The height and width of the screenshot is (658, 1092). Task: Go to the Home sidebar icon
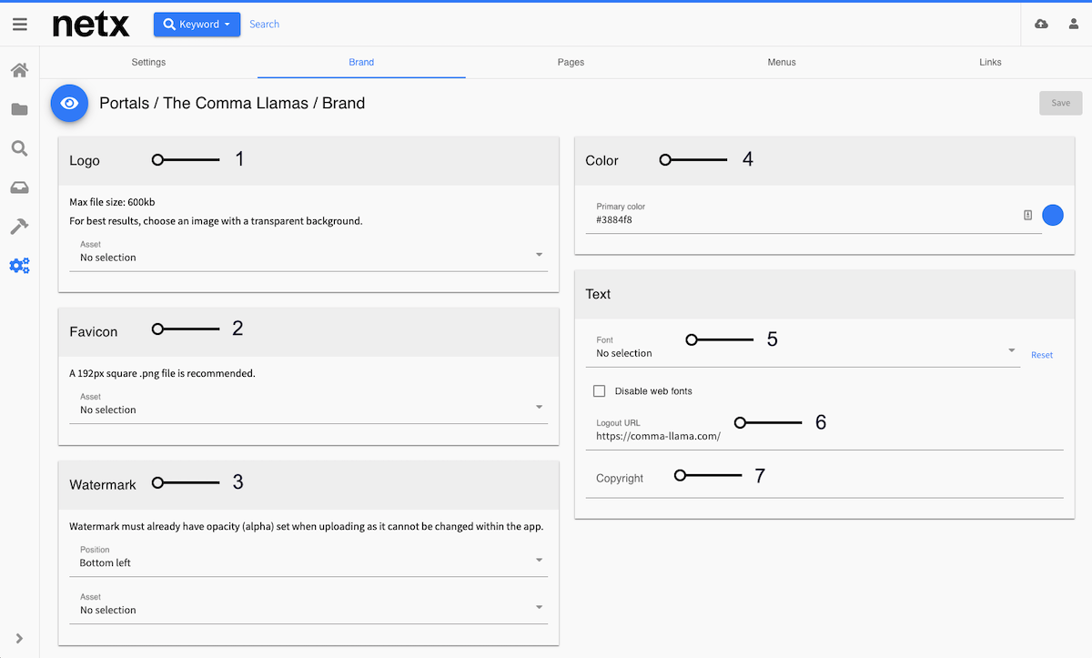(x=19, y=70)
